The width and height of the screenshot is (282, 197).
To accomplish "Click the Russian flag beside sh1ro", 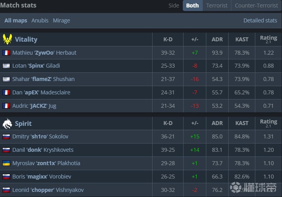I will 6,137.
